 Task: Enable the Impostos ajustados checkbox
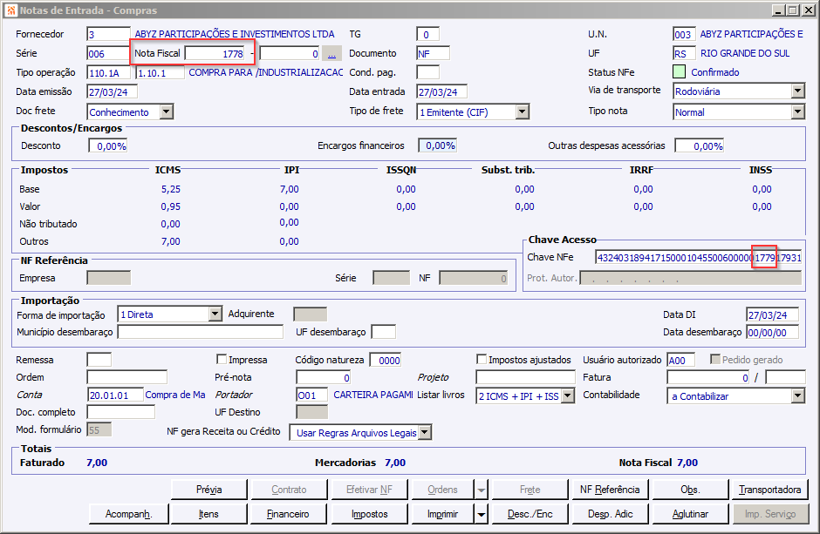coord(482,360)
